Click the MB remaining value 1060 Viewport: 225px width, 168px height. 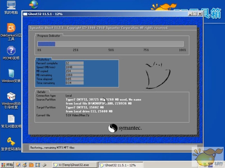tap(75, 75)
